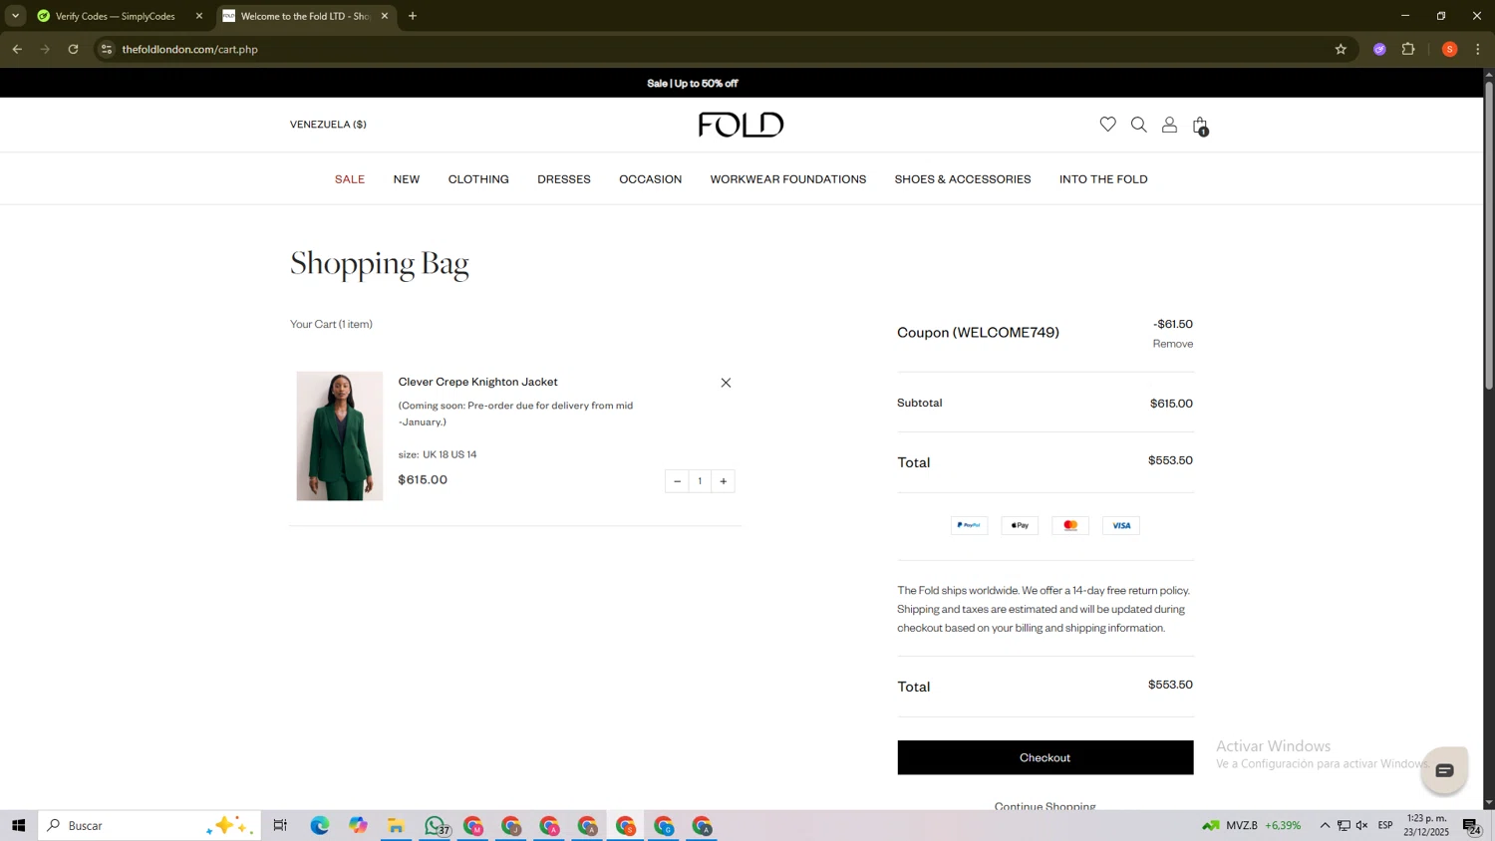1495x841 pixels.
Task: Open volume control in system tray
Action: click(1362, 825)
